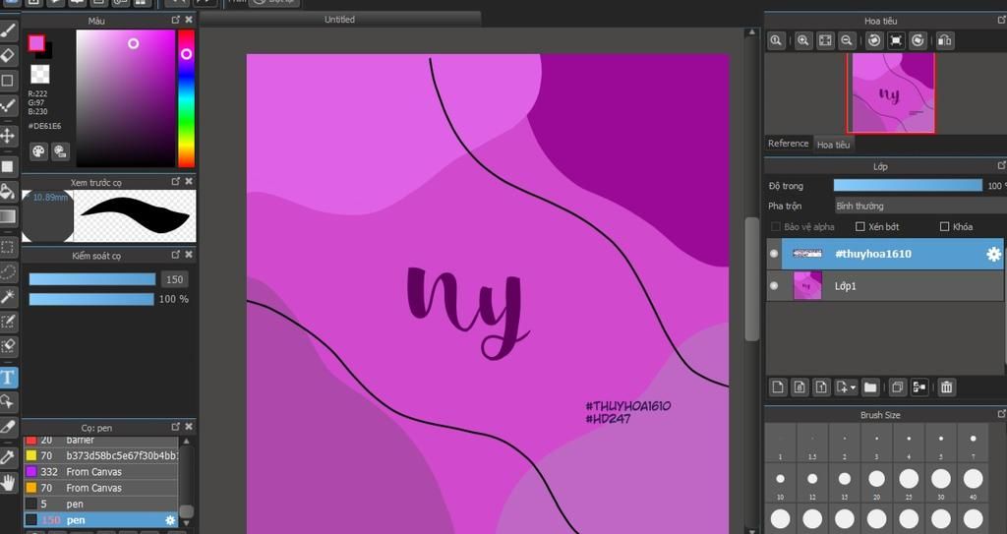Select the Lasso tool
This screenshot has height=534, width=1007.
tap(8, 271)
